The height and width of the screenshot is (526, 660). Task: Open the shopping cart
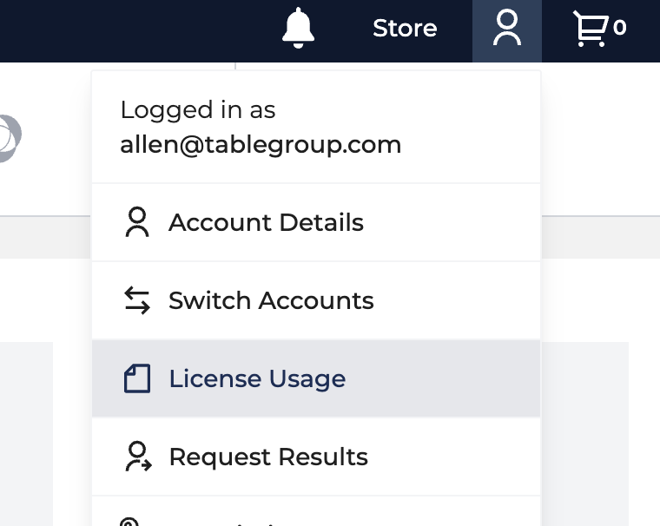point(591,28)
